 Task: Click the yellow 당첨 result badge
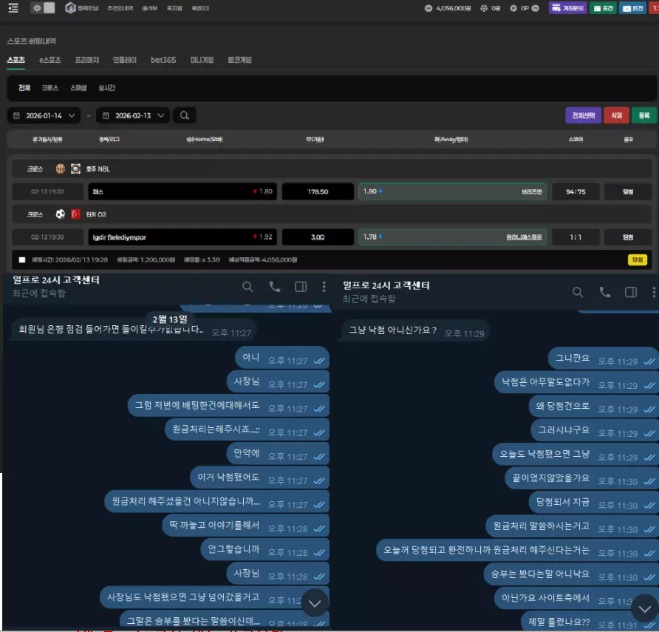[637, 260]
